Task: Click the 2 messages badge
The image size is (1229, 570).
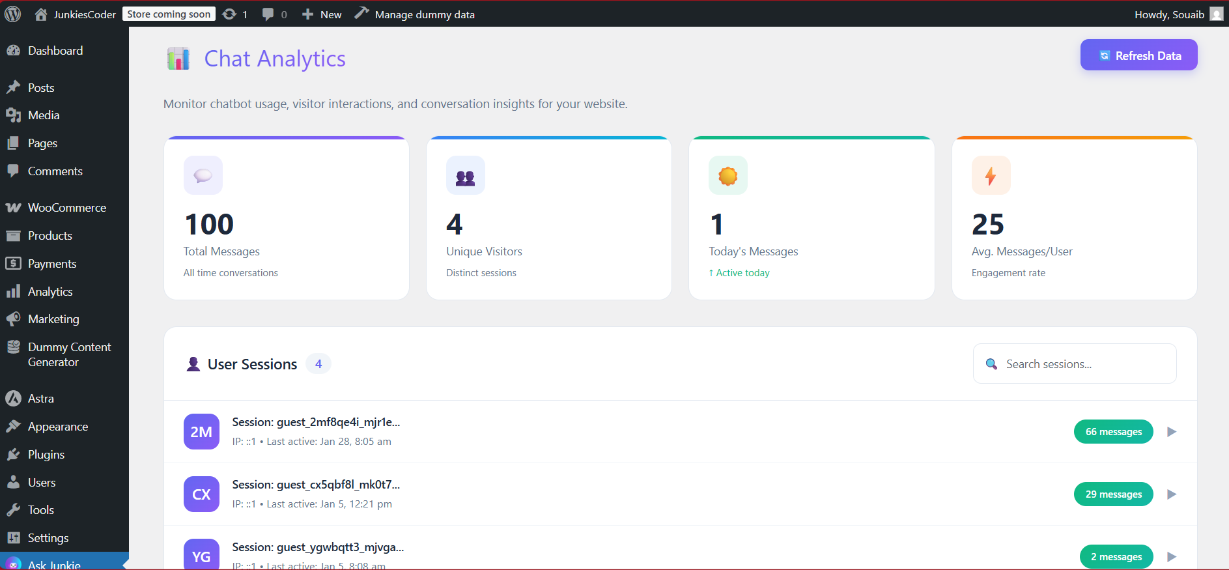Action: pos(1116,557)
